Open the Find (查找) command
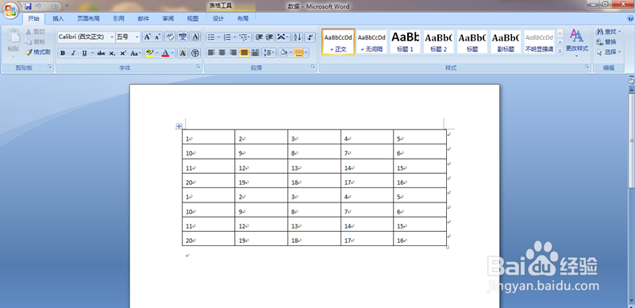Image resolution: width=635 pixels, height=308 pixels. [608, 32]
